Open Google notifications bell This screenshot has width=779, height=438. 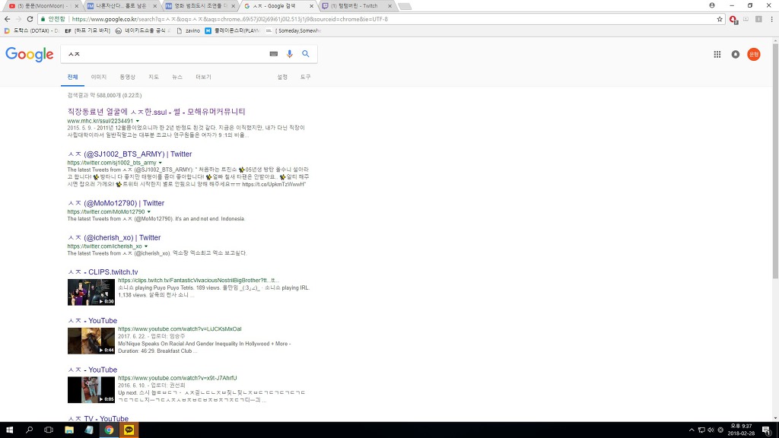click(736, 54)
